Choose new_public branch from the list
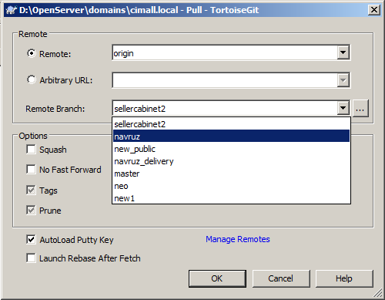 tap(231, 149)
